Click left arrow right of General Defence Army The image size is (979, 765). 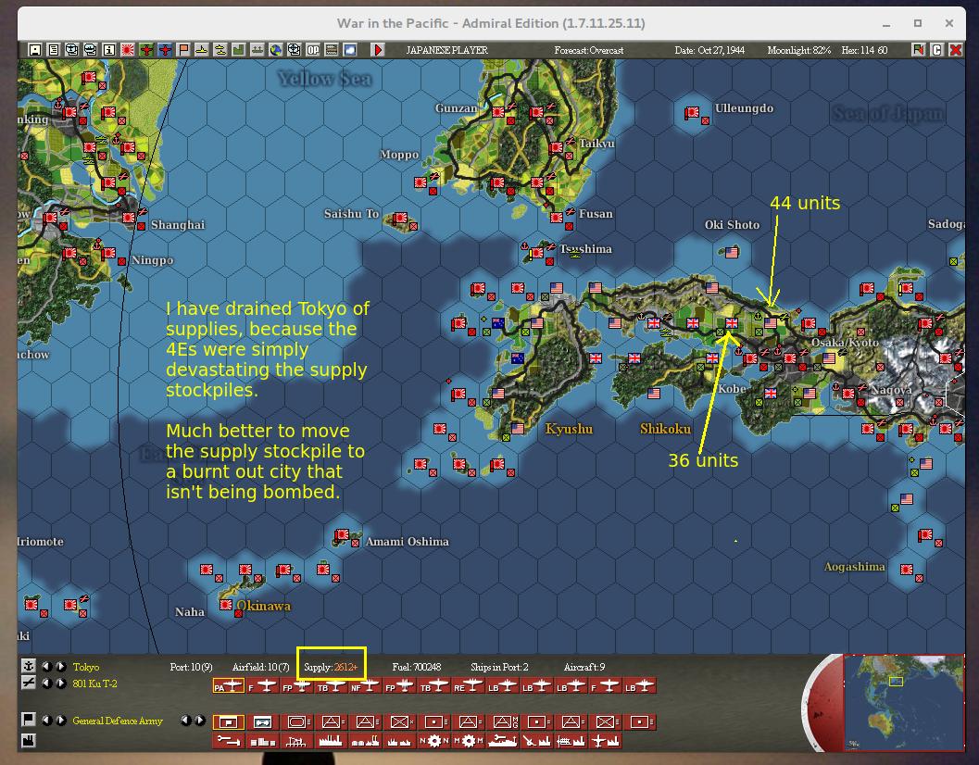point(185,720)
